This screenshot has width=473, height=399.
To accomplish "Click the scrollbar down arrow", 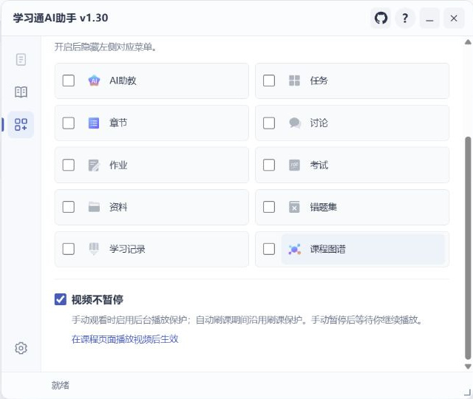I will pyautogui.click(x=468, y=366).
